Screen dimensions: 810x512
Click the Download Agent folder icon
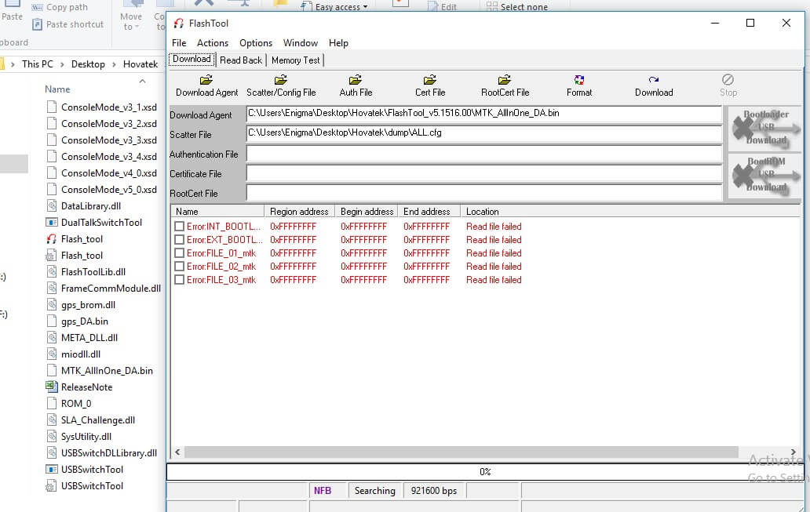(206, 80)
